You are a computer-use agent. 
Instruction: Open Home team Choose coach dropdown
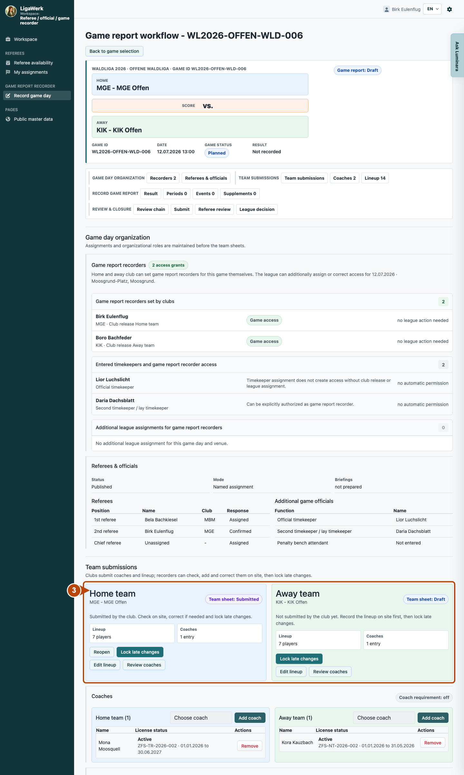(201, 718)
